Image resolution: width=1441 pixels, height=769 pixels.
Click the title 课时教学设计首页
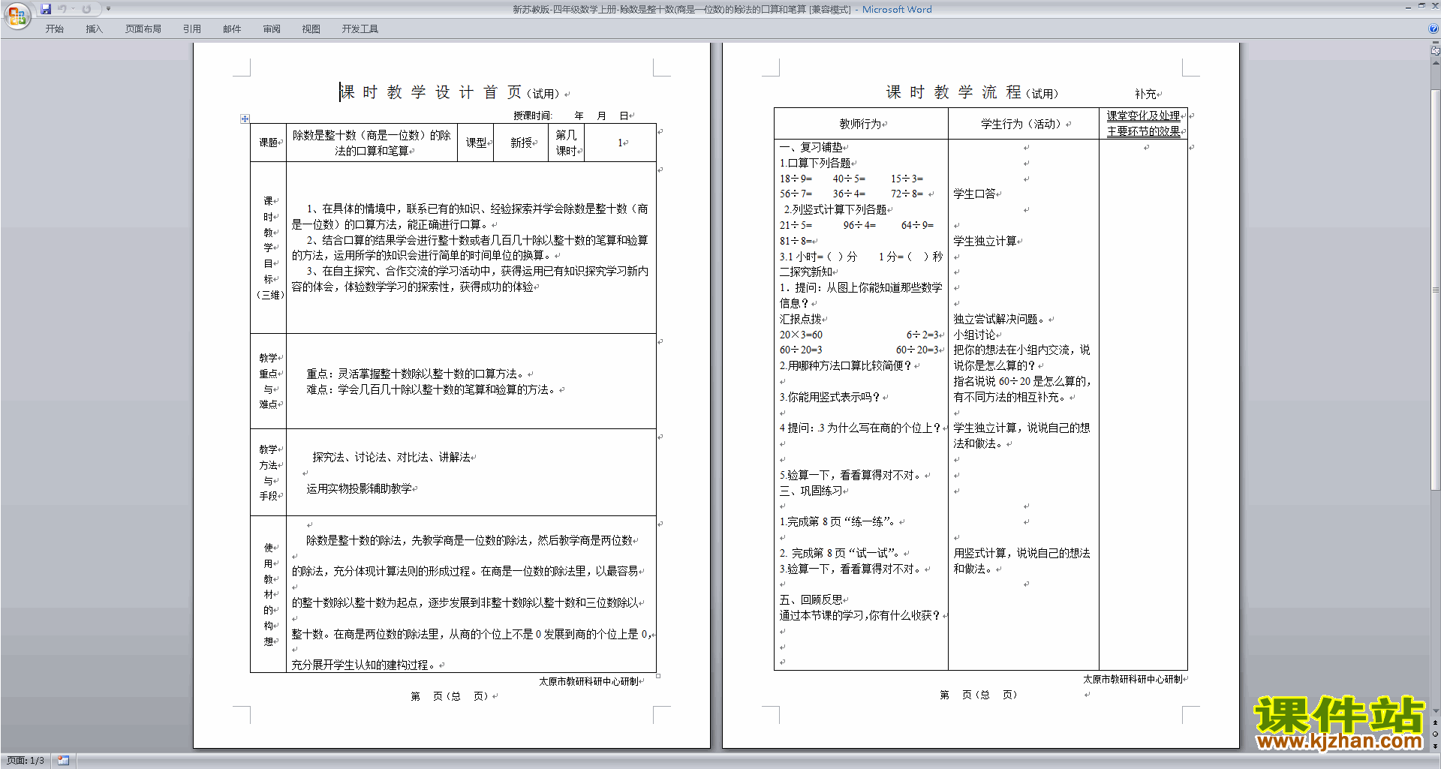431,92
